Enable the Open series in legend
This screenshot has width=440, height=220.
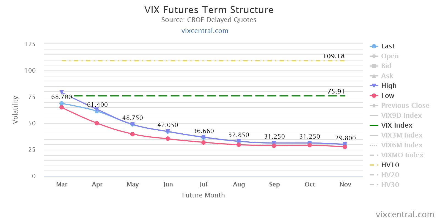click(389, 56)
